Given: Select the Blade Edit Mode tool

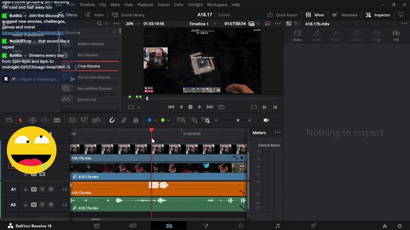Looking at the screenshot, I should (x=57, y=120).
